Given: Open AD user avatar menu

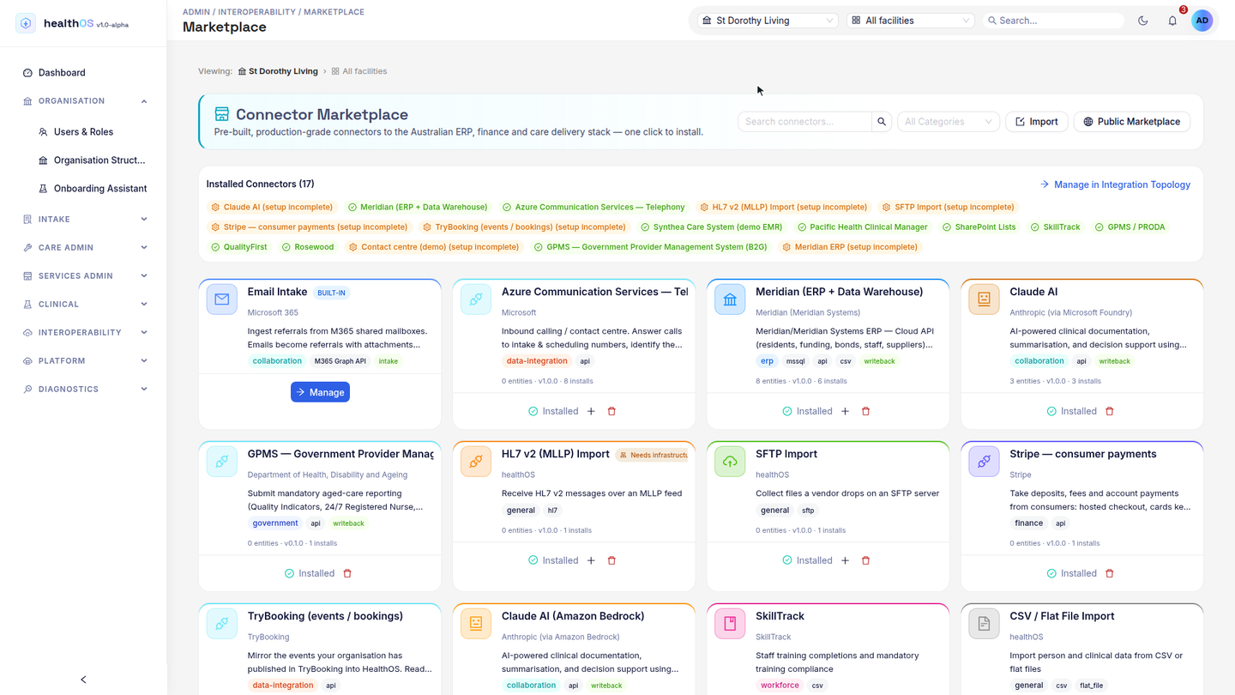Looking at the screenshot, I should click(1202, 21).
